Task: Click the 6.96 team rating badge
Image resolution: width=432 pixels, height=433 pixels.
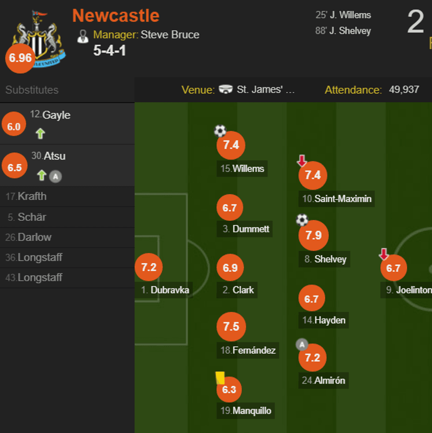Action: click(x=20, y=58)
